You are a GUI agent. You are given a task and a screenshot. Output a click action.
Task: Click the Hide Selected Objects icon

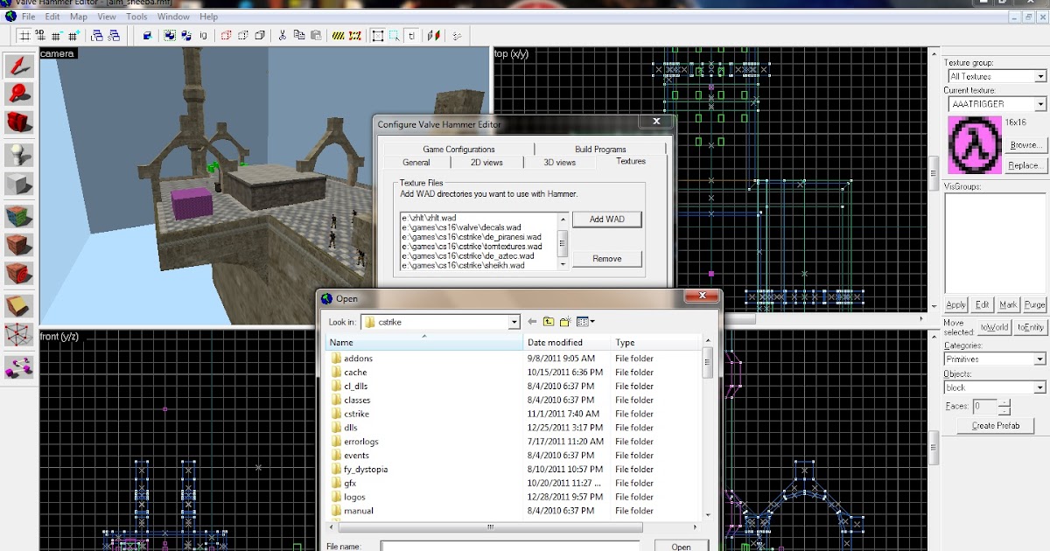click(x=227, y=36)
